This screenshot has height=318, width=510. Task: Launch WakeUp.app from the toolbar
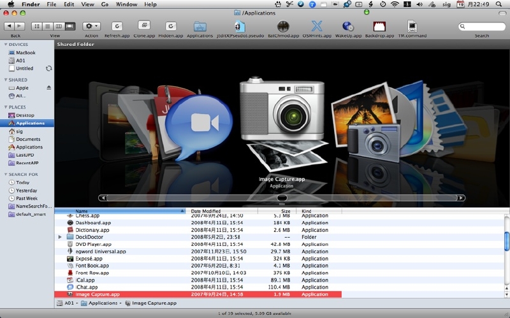348,26
